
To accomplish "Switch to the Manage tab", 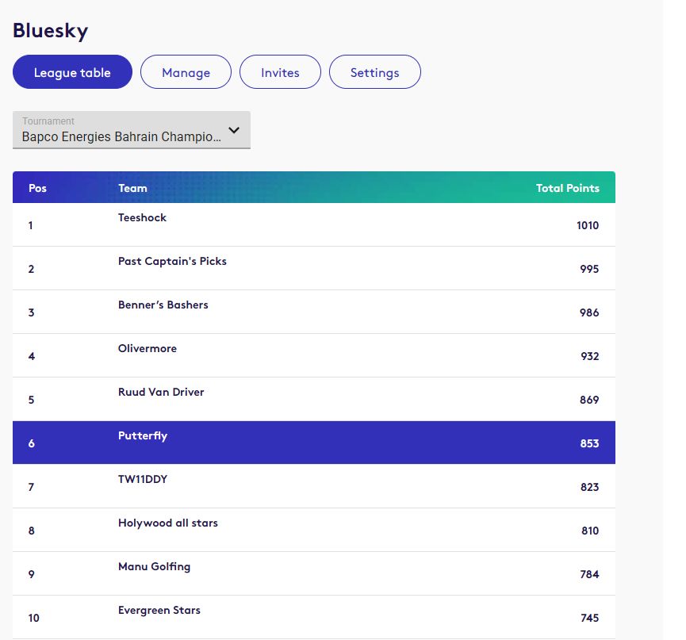I will [x=186, y=71].
